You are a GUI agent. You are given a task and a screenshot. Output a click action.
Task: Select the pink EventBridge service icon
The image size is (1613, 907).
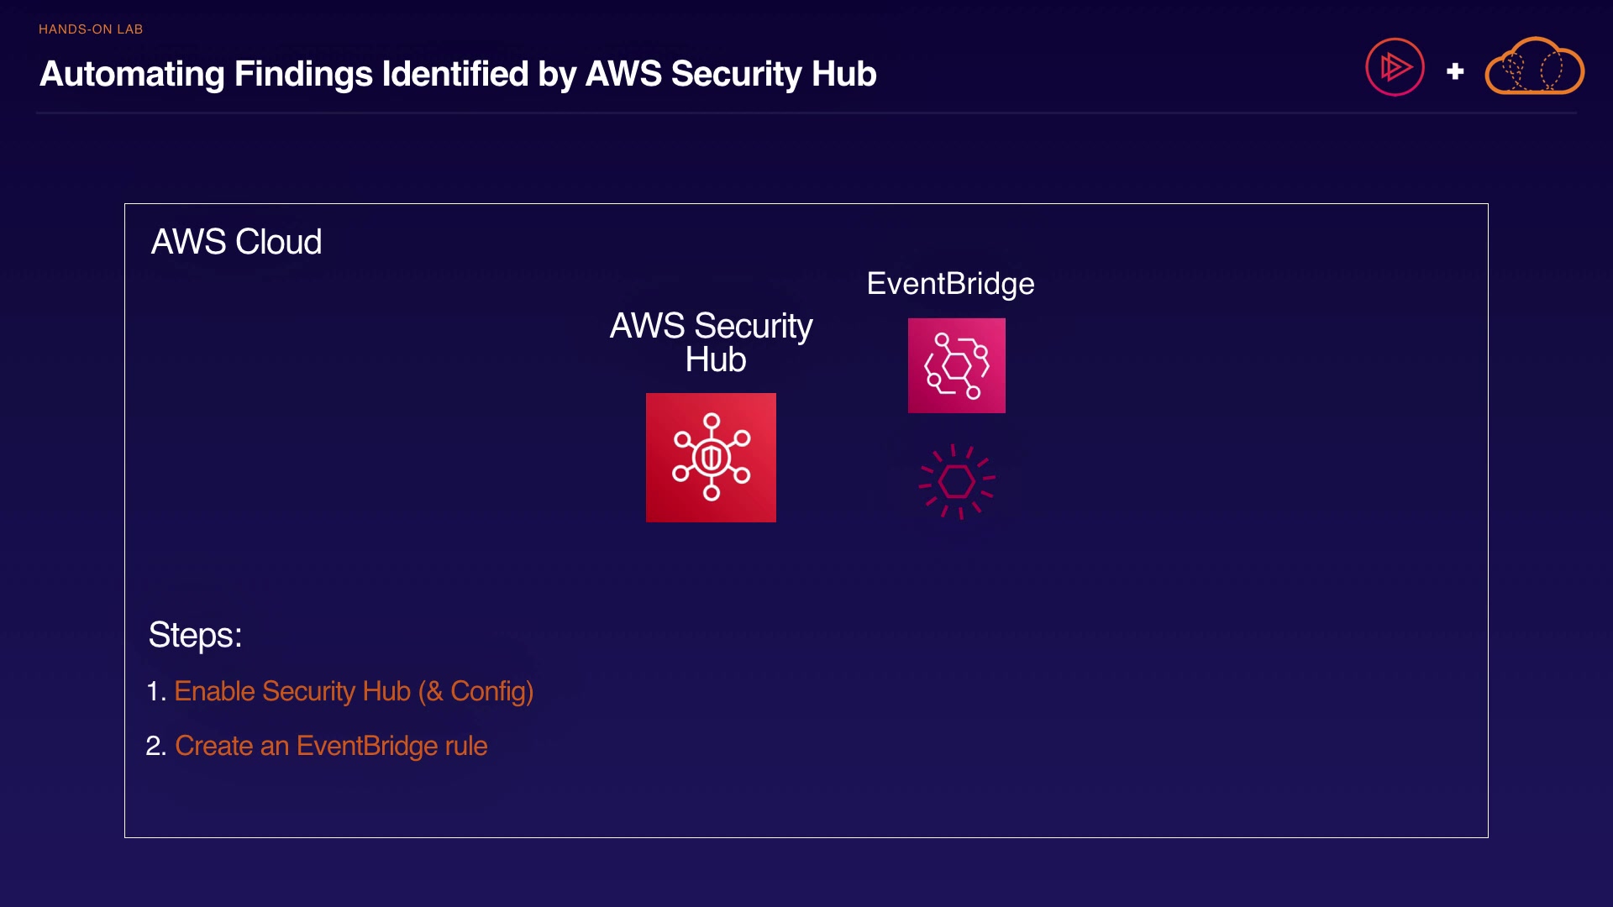point(956,365)
